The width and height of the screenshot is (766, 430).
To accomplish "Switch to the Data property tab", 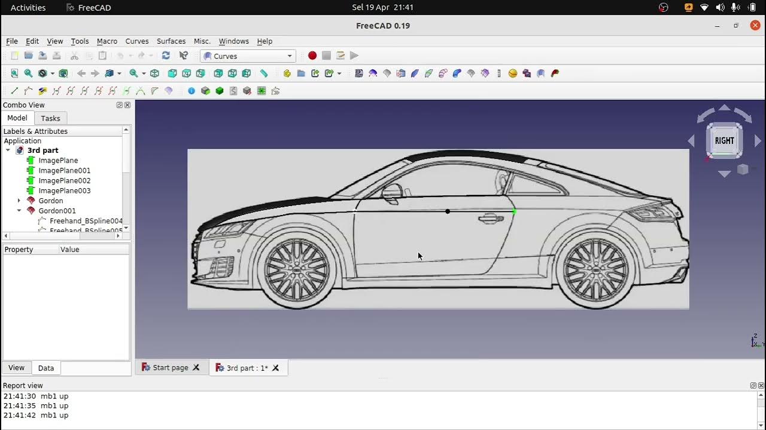I will (46, 368).
